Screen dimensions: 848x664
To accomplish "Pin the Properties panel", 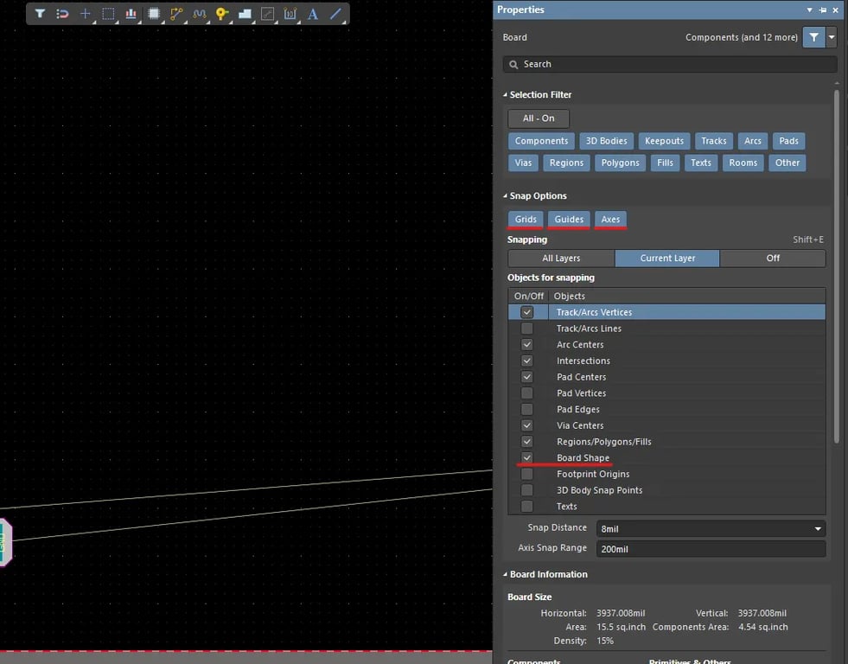I will [823, 10].
